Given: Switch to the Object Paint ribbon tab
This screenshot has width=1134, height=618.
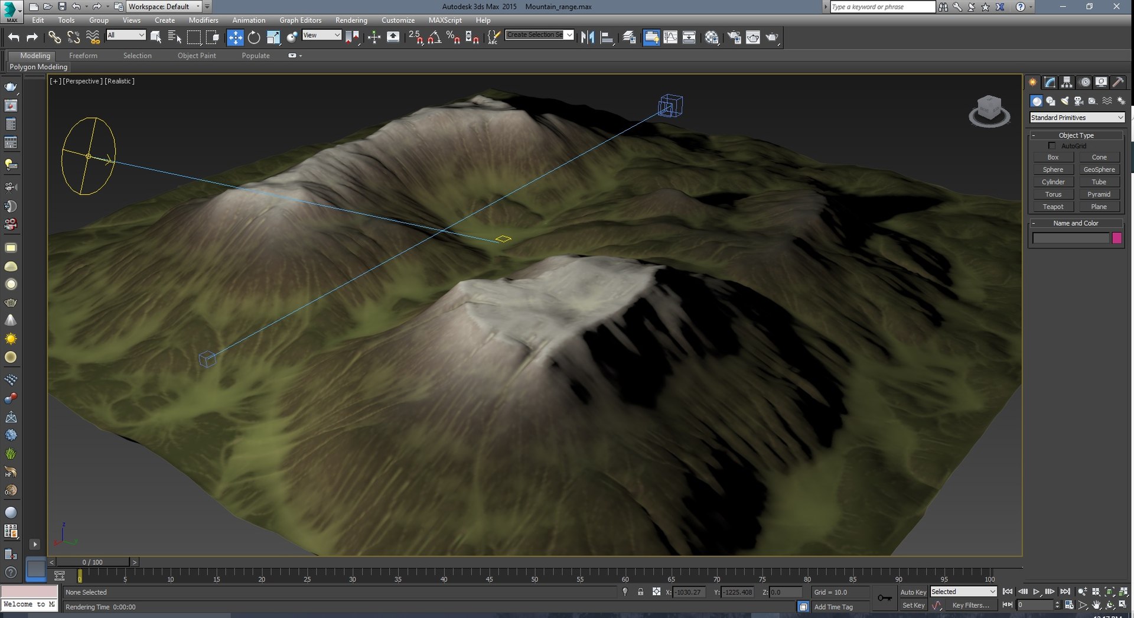Looking at the screenshot, I should (197, 56).
